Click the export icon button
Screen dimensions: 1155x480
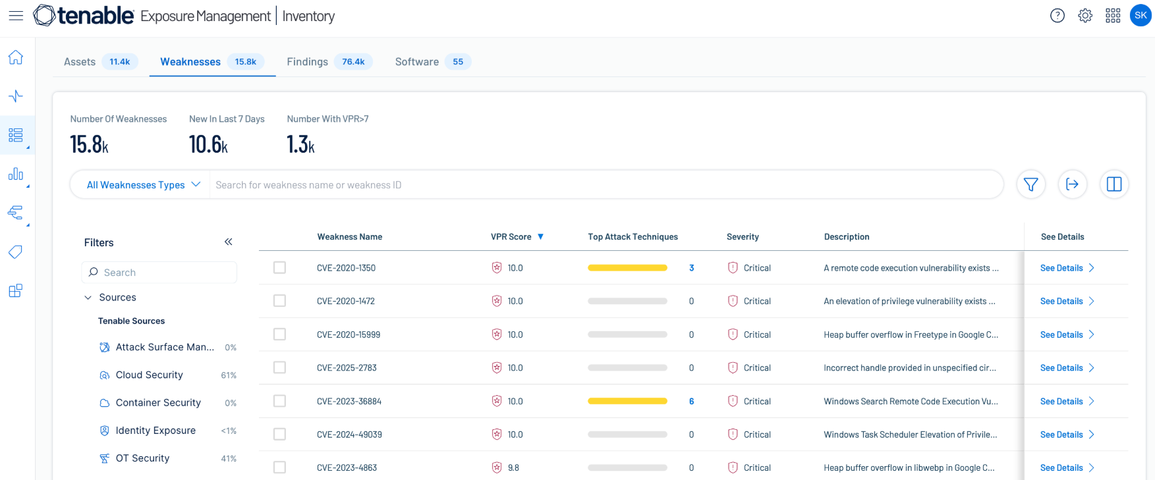point(1072,185)
